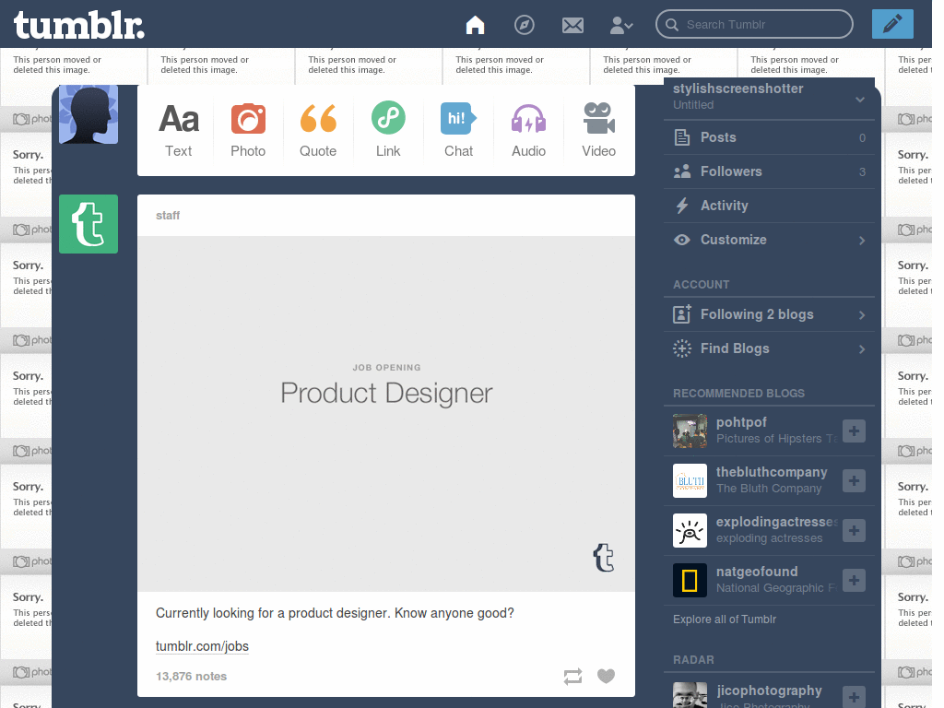Start a Chat post
This screenshot has height=708, width=944.
pyautogui.click(x=458, y=130)
